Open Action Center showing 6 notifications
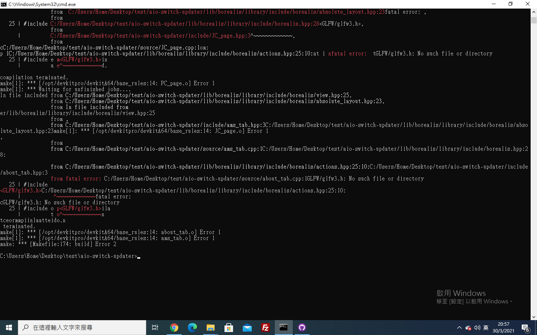 point(526,328)
